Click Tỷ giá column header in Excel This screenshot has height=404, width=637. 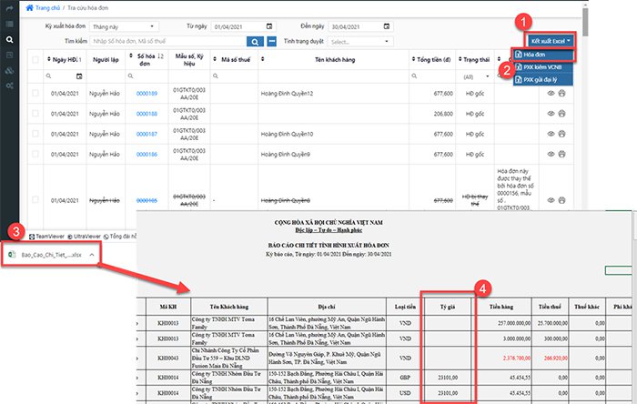click(448, 307)
